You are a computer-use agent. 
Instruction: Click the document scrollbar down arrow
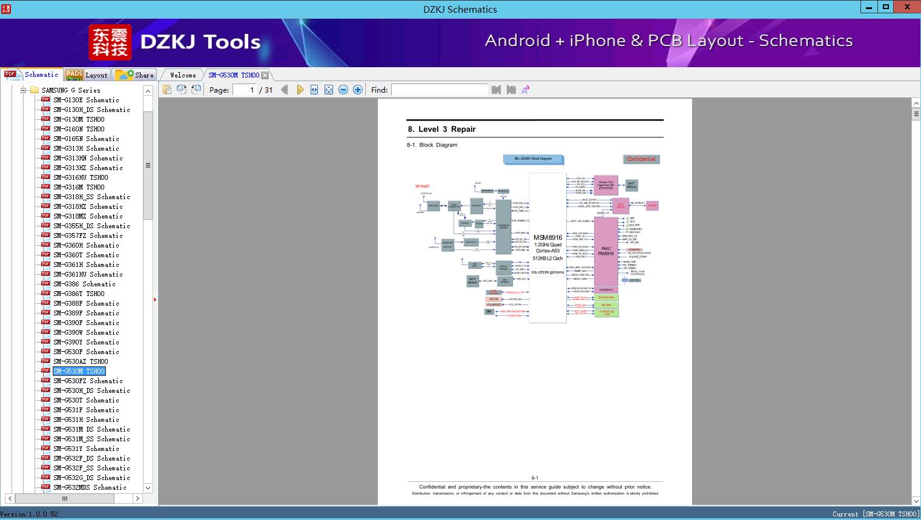916,501
